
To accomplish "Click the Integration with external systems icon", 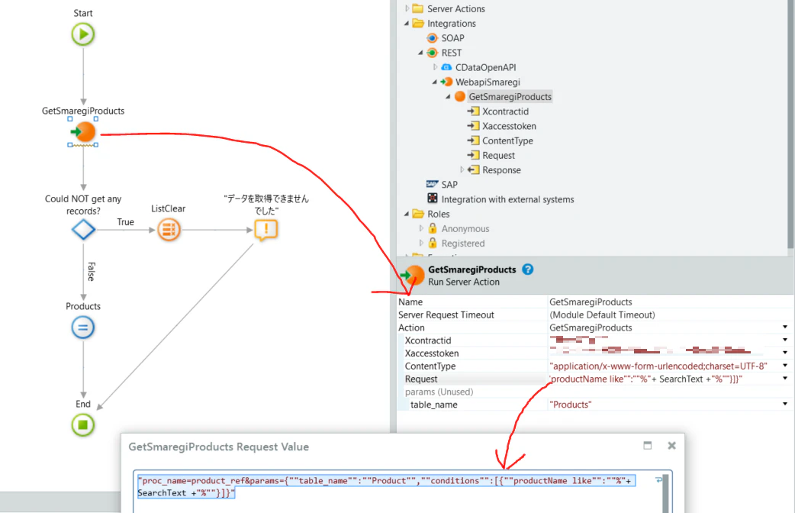I will pos(433,198).
